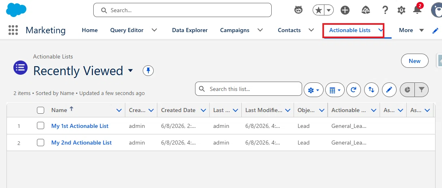Edit navigation bar with pencil icon

[x=436, y=30]
